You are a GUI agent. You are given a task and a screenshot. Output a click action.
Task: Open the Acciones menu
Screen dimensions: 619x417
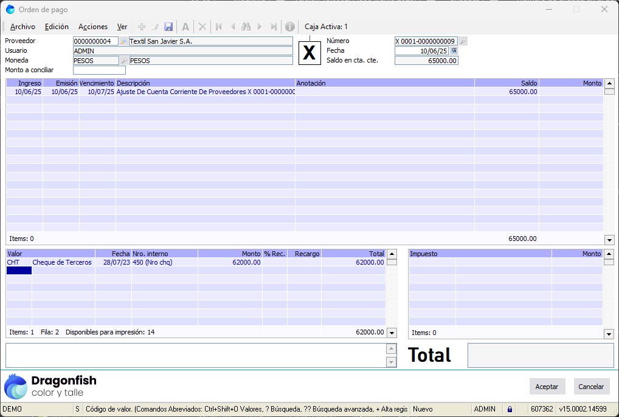click(93, 27)
